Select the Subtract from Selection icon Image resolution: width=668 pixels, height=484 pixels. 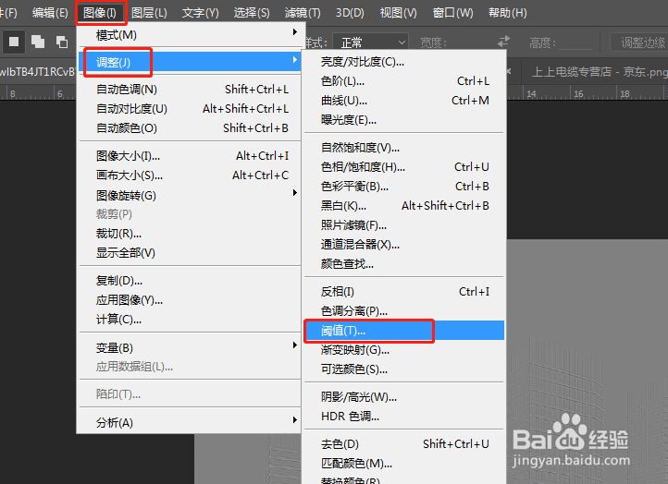pyautogui.click(x=62, y=42)
